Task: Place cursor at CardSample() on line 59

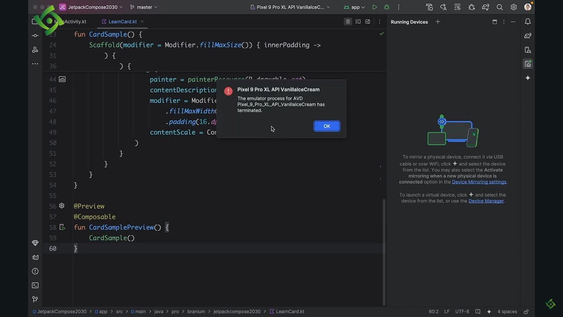Action: point(112,238)
